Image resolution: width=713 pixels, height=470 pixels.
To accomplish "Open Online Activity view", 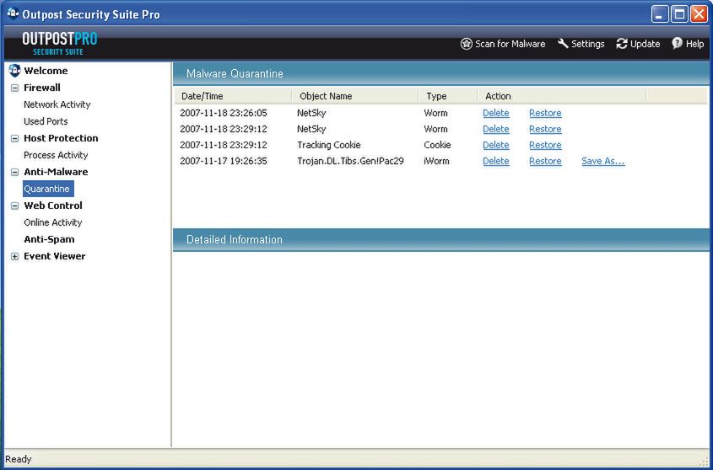I will coord(53,222).
